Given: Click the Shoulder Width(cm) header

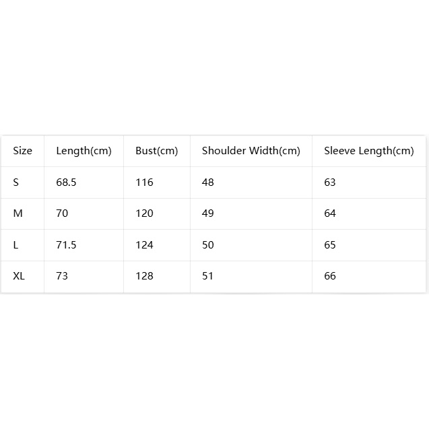Looking at the screenshot, I should click(x=251, y=151).
